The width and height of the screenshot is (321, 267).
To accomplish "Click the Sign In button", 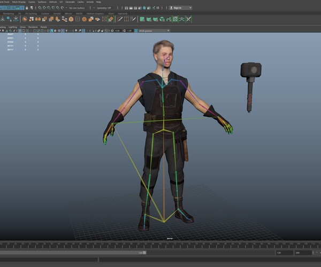I will click(x=179, y=8).
